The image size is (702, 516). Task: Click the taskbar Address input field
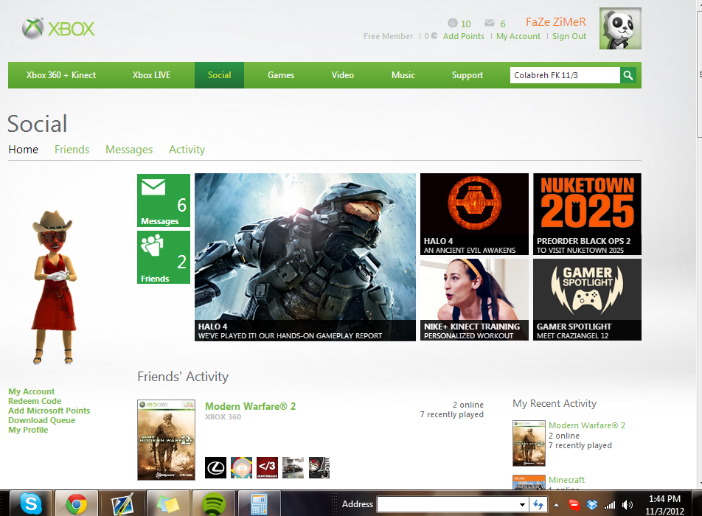448,504
